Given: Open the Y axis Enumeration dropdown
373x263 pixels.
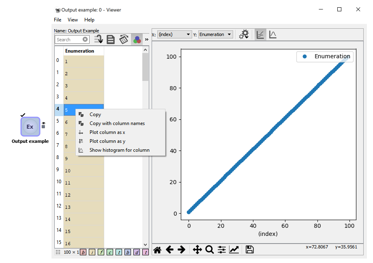Looking at the screenshot, I should 215,34.
